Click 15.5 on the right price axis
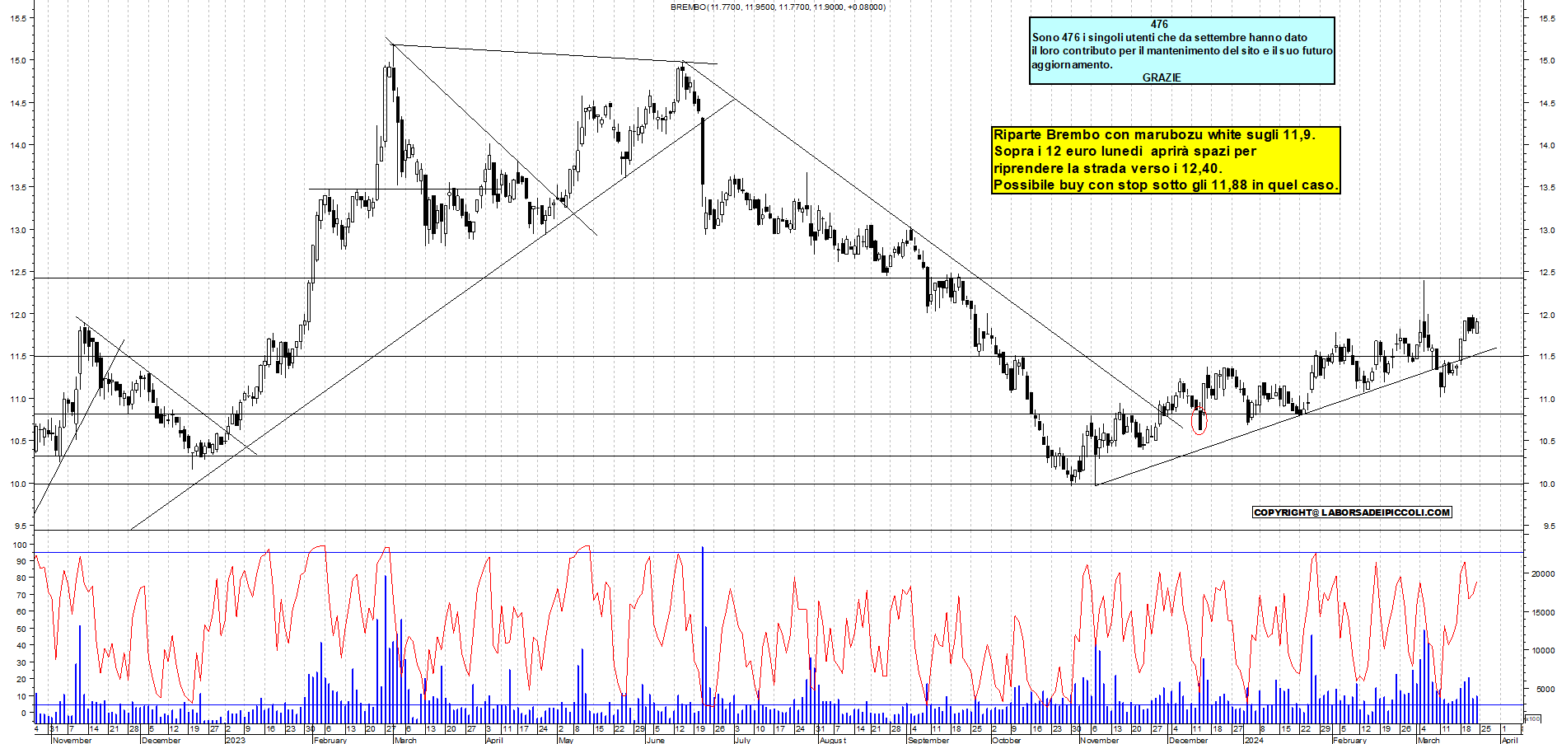Image resolution: width=1557 pixels, height=744 pixels. coord(1545,18)
